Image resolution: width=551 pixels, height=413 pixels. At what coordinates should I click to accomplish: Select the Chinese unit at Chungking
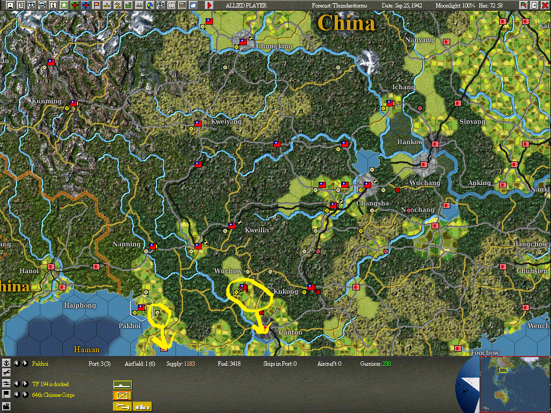[x=243, y=42]
